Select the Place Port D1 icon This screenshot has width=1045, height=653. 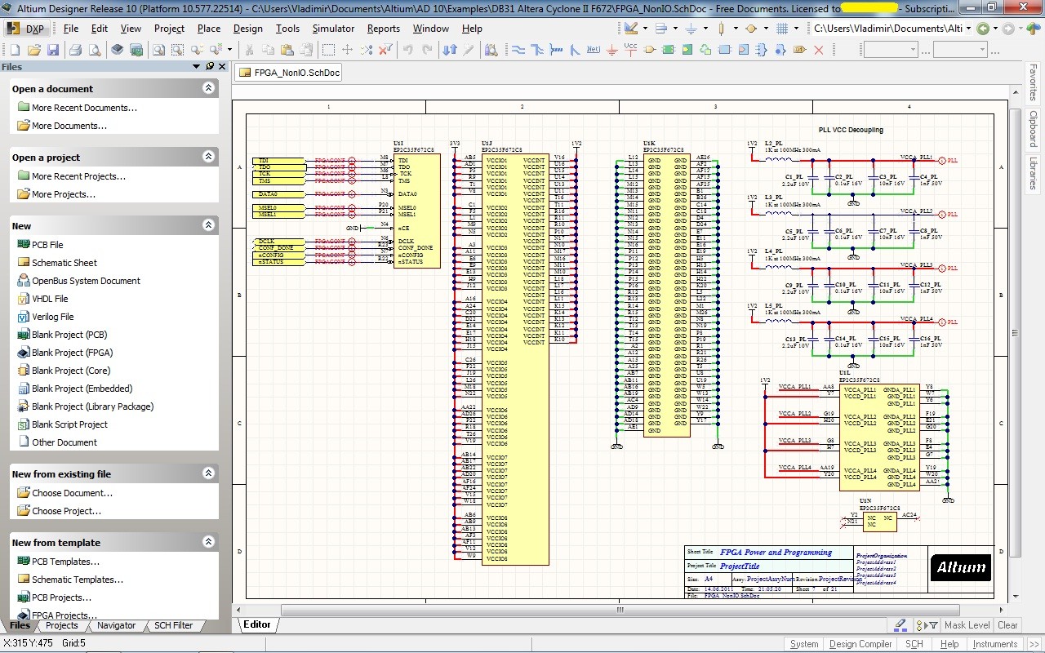(799, 50)
